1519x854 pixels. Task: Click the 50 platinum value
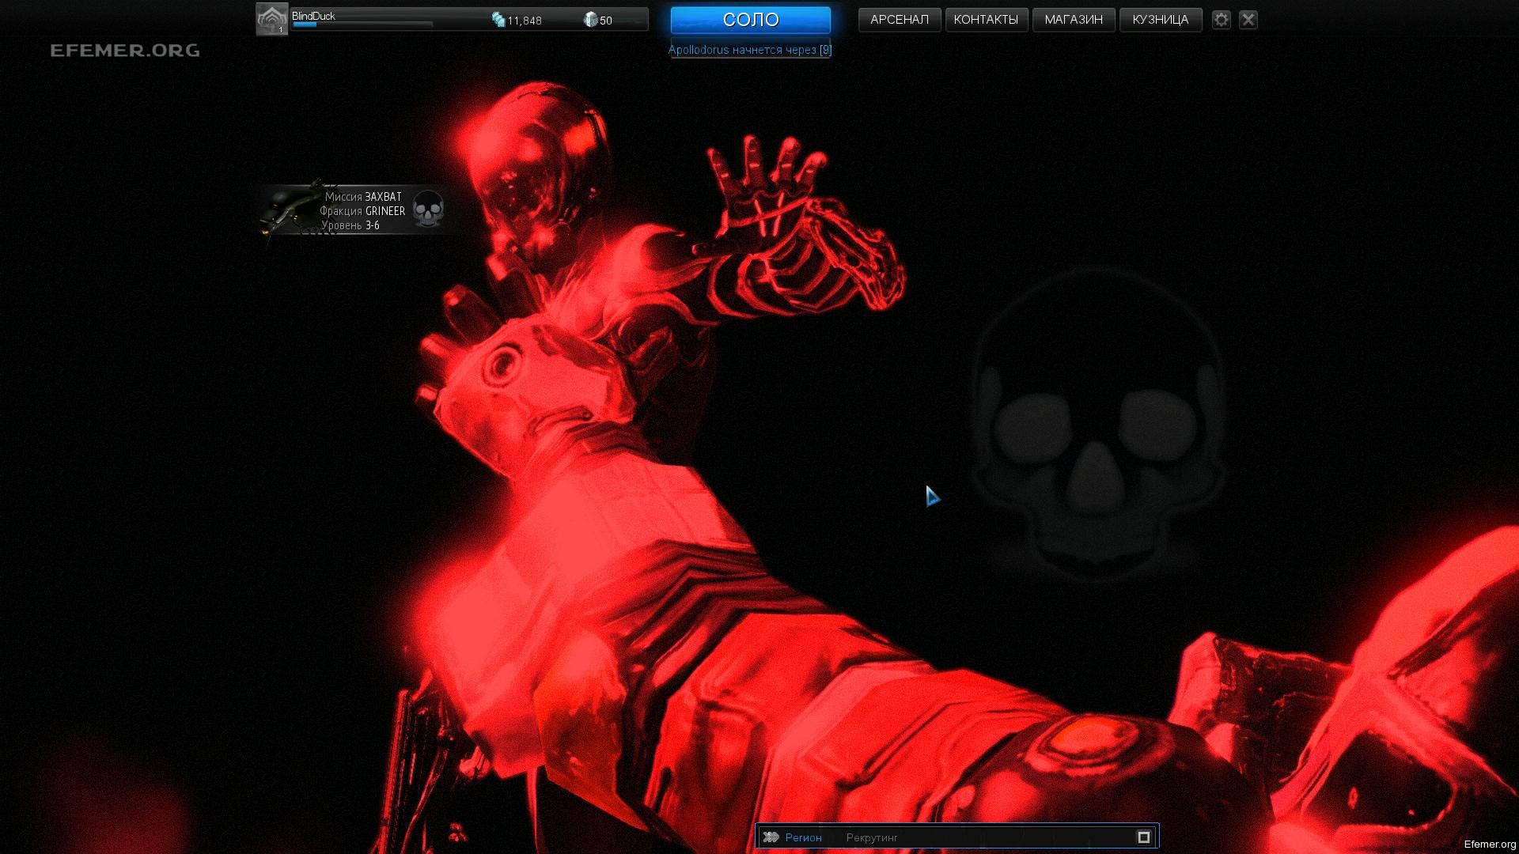point(606,21)
